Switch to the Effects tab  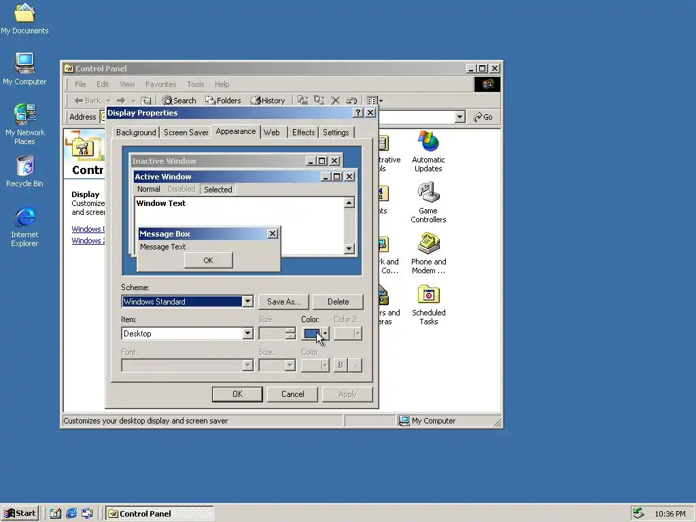coord(303,133)
